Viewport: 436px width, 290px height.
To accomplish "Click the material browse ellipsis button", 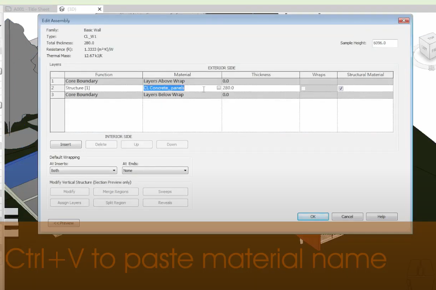I will (219, 88).
